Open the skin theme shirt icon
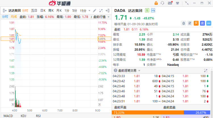The height and width of the screenshot is (118, 213). click(177, 3)
